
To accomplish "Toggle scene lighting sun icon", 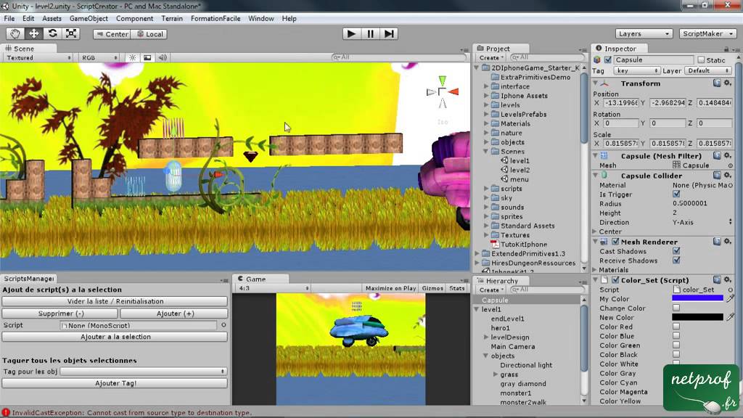I will [133, 57].
